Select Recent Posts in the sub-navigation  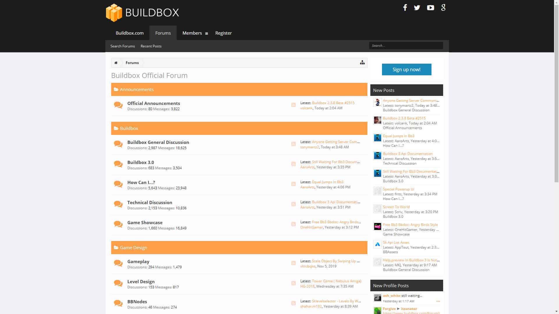point(151,46)
